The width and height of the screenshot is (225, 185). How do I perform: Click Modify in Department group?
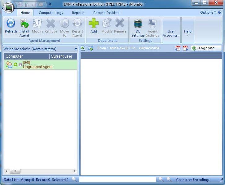point(107,26)
